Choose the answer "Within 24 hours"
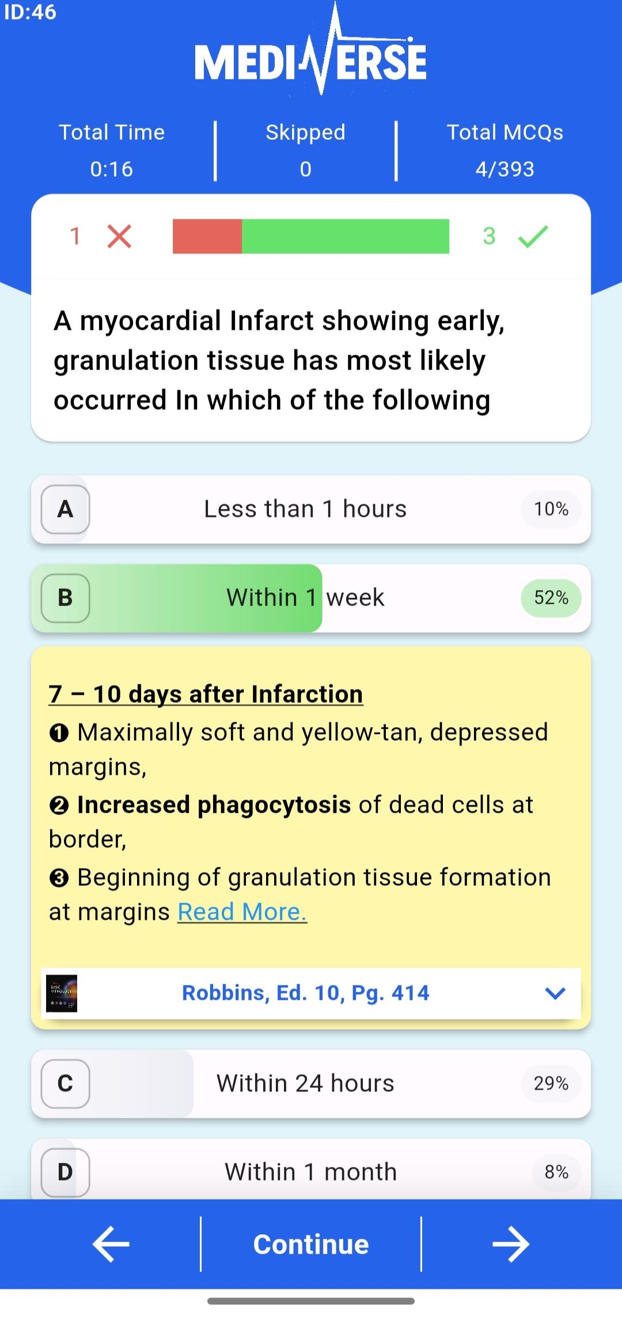622x1317 pixels. [305, 1083]
